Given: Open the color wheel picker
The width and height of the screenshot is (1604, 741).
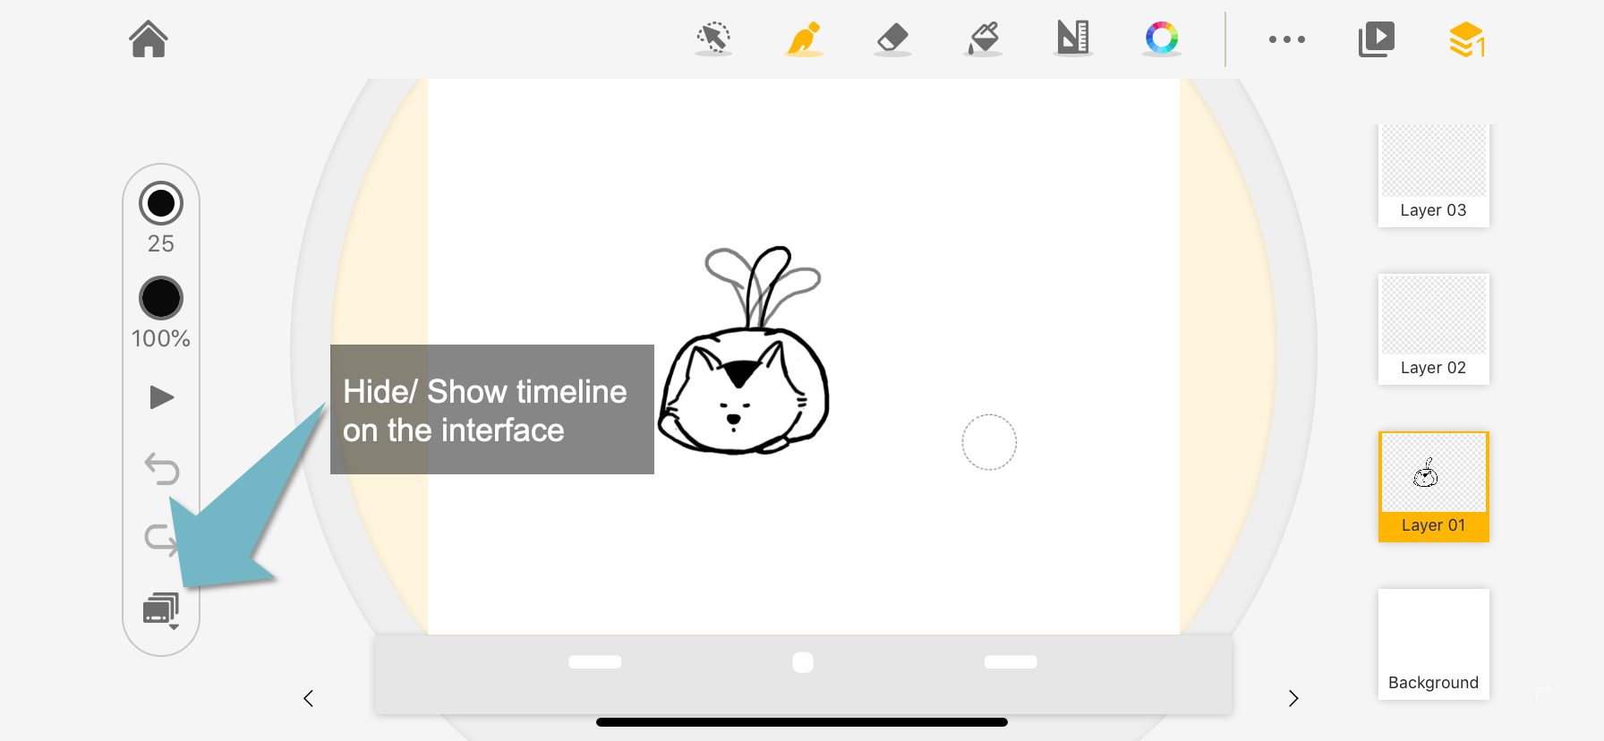Looking at the screenshot, I should 1162,38.
